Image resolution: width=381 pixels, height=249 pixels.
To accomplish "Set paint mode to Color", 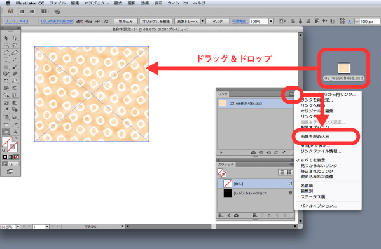I will tap(5, 157).
